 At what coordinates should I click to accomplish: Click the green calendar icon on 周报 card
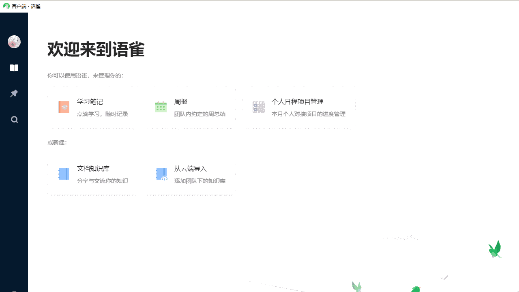tap(161, 107)
